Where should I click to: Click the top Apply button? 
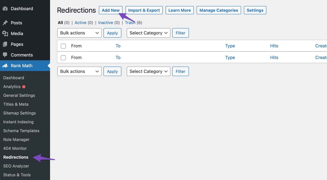[x=112, y=33]
